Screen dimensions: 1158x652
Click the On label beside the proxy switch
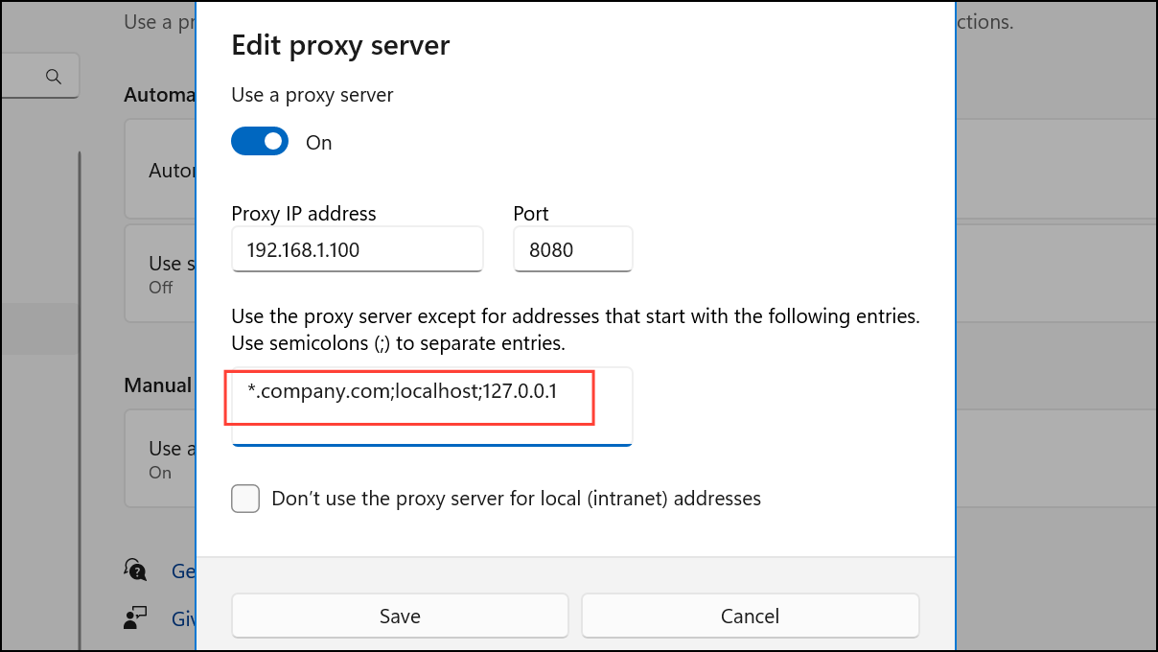[x=318, y=143]
